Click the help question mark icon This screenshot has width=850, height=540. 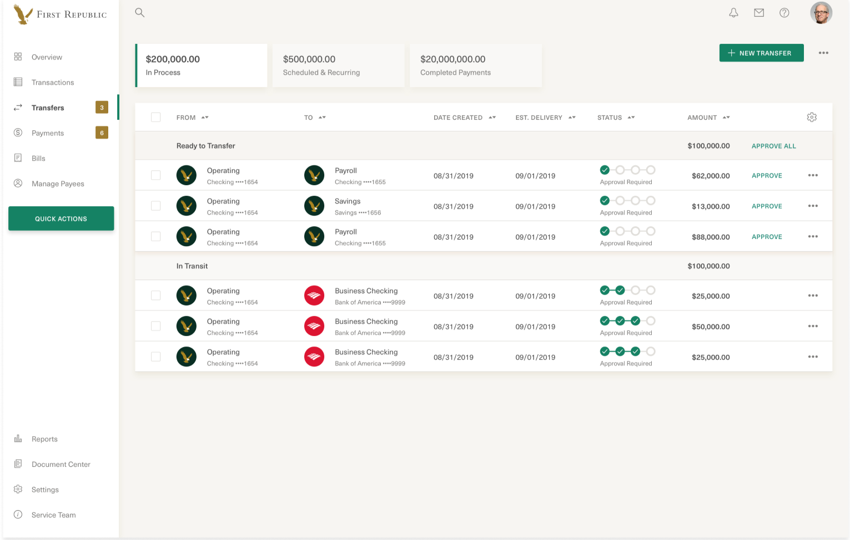point(784,13)
